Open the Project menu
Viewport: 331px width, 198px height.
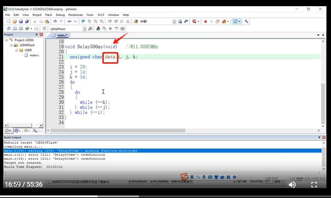[37, 15]
